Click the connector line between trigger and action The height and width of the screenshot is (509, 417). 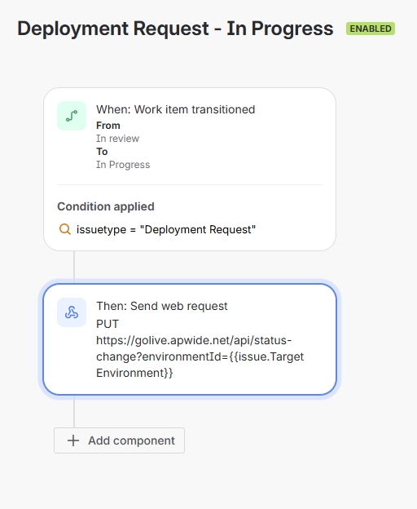(x=74, y=265)
